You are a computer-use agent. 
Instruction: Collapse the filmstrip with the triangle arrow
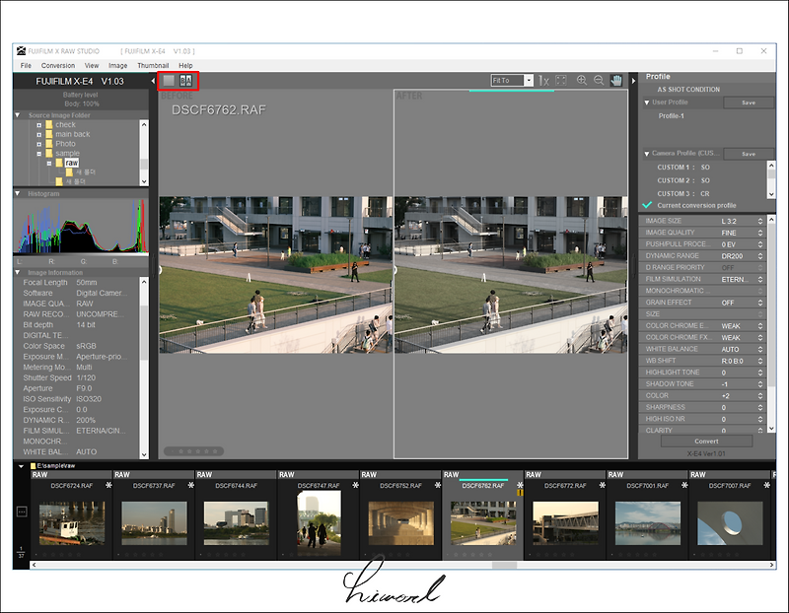(x=21, y=466)
